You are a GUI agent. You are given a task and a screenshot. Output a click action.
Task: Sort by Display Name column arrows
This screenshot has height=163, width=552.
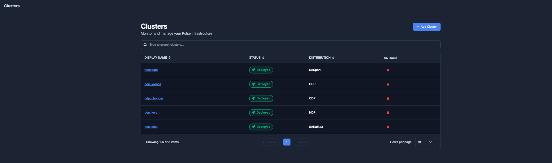point(170,58)
